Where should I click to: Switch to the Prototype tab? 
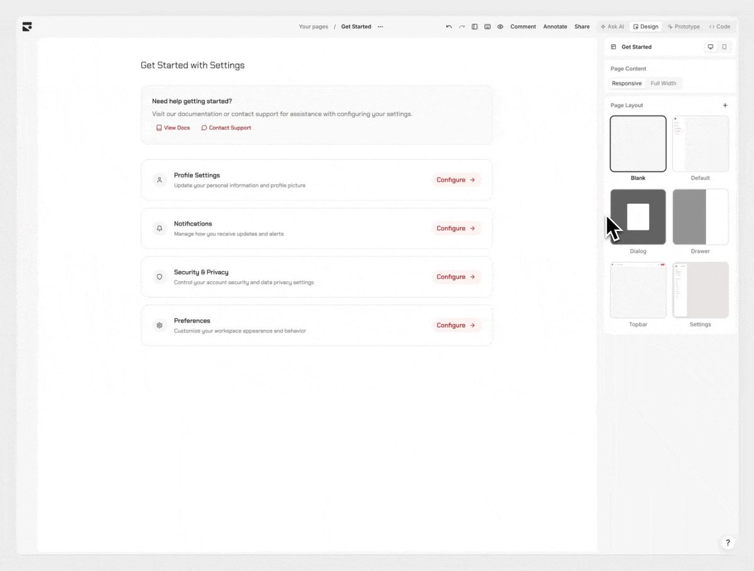pos(684,27)
